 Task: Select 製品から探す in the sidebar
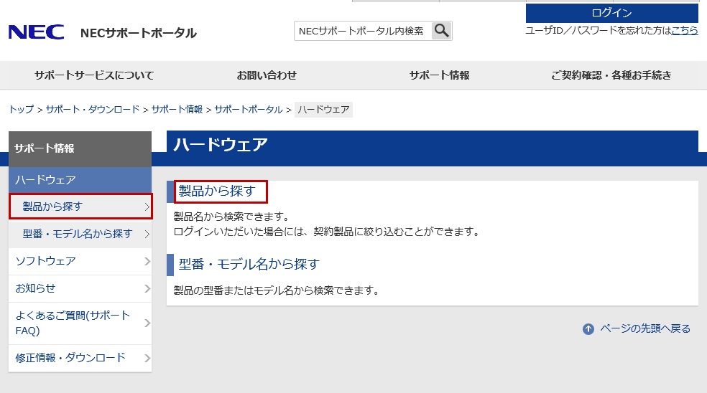[80, 207]
